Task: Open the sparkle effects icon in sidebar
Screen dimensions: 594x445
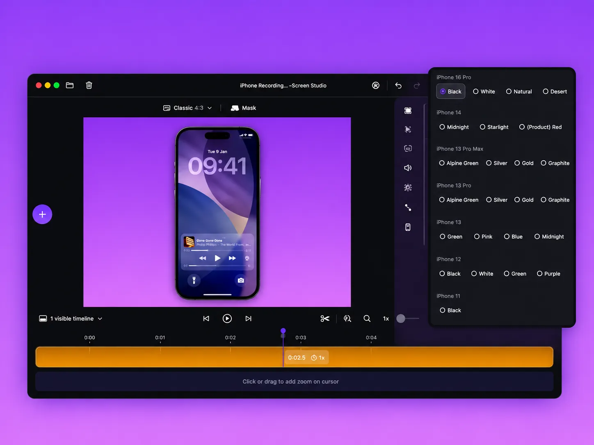Action: [x=408, y=187]
